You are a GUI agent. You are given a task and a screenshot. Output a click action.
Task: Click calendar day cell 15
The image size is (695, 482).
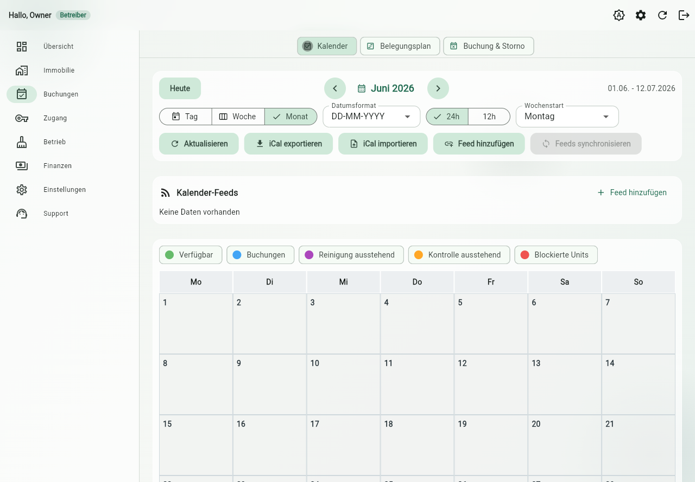click(196, 445)
